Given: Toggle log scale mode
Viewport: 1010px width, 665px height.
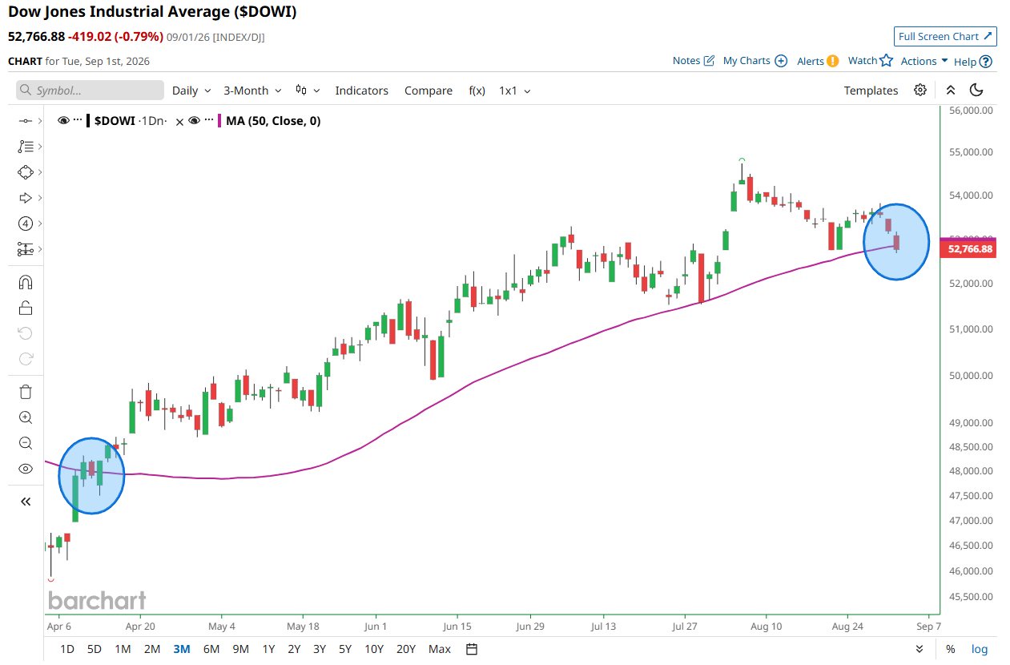Looking at the screenshot, I should (x=980, y=649).
